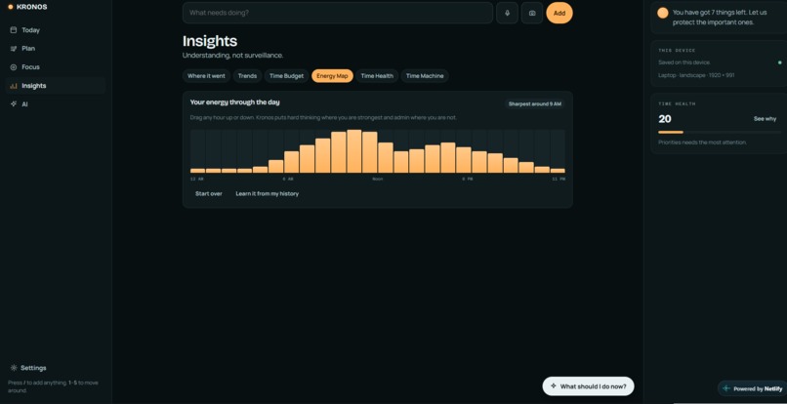Viewport: 787px width, 404px height.
Task: Click the Plan list icon in sidebar
Action: pyautogui.click(x=14, y=49)
